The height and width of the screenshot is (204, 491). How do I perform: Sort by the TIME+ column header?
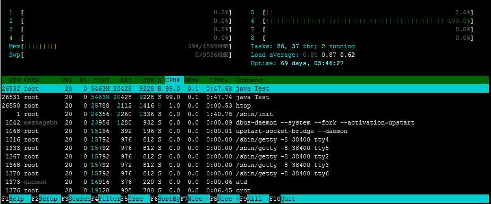(219, 80)
